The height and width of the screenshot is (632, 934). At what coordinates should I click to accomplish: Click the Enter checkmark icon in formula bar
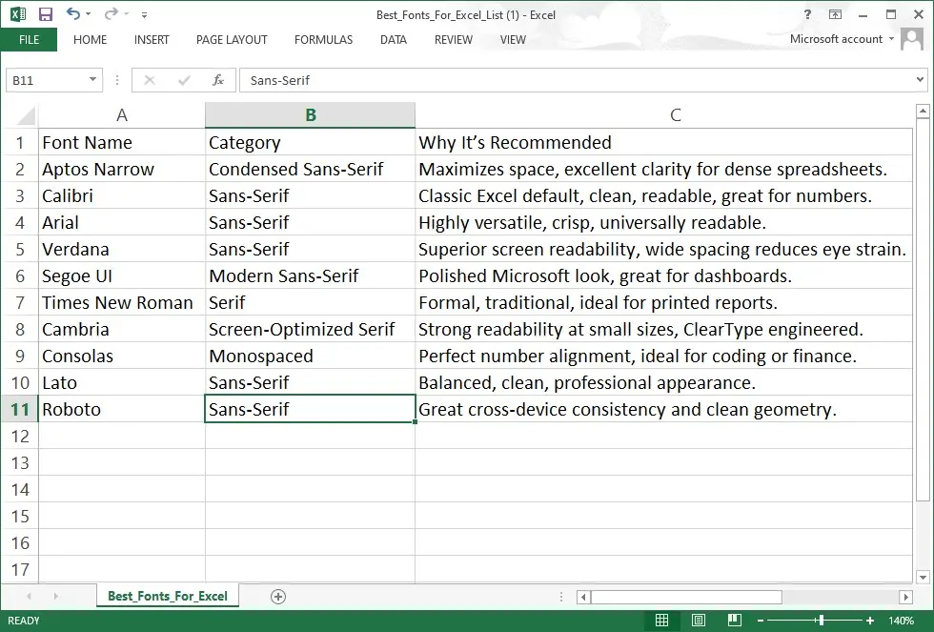click(184, 80)
